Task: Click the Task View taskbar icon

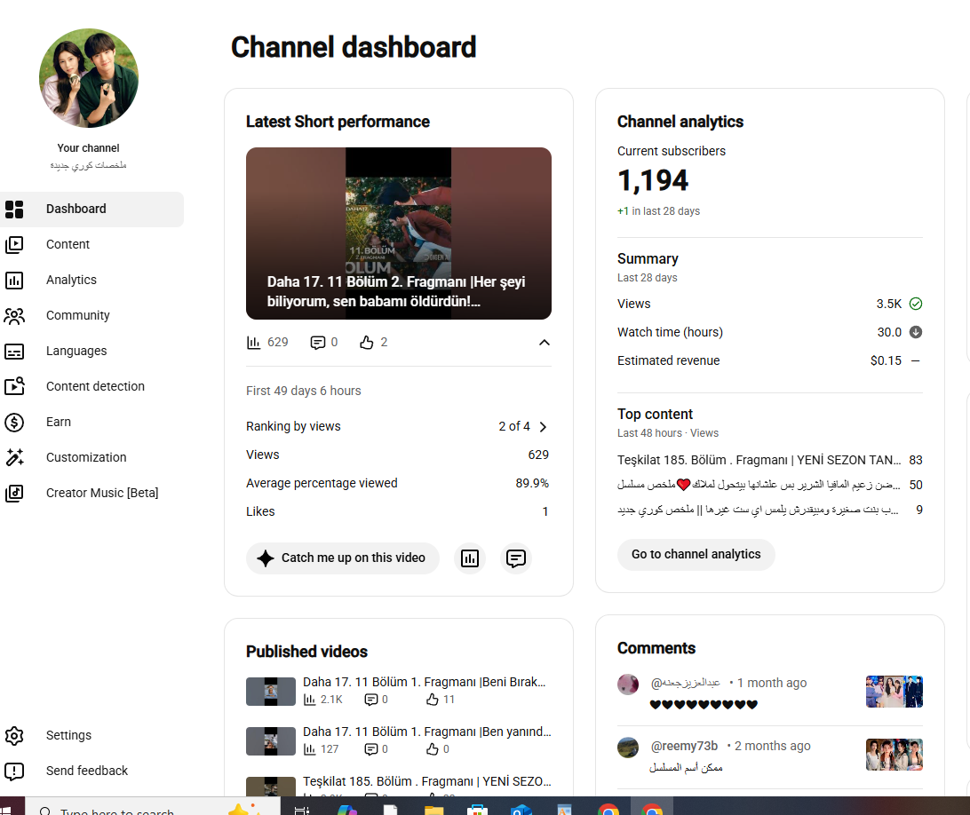Action: [x=302, y=809]
